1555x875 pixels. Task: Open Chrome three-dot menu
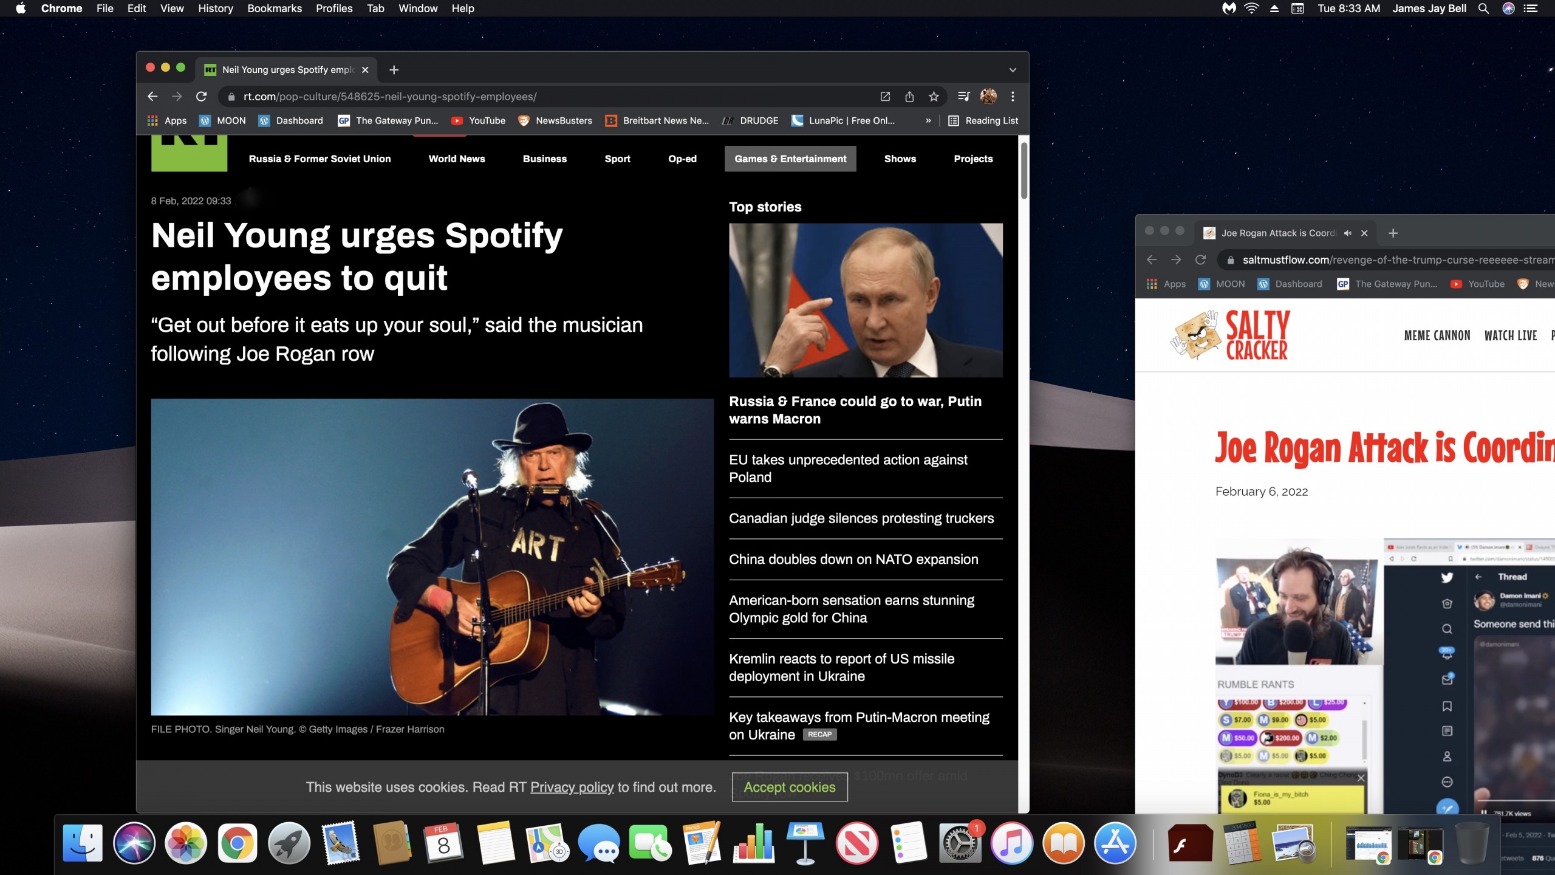pos(1013,97)
